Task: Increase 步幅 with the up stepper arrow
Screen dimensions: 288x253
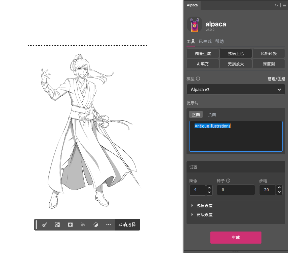Action: coord(279,188)
